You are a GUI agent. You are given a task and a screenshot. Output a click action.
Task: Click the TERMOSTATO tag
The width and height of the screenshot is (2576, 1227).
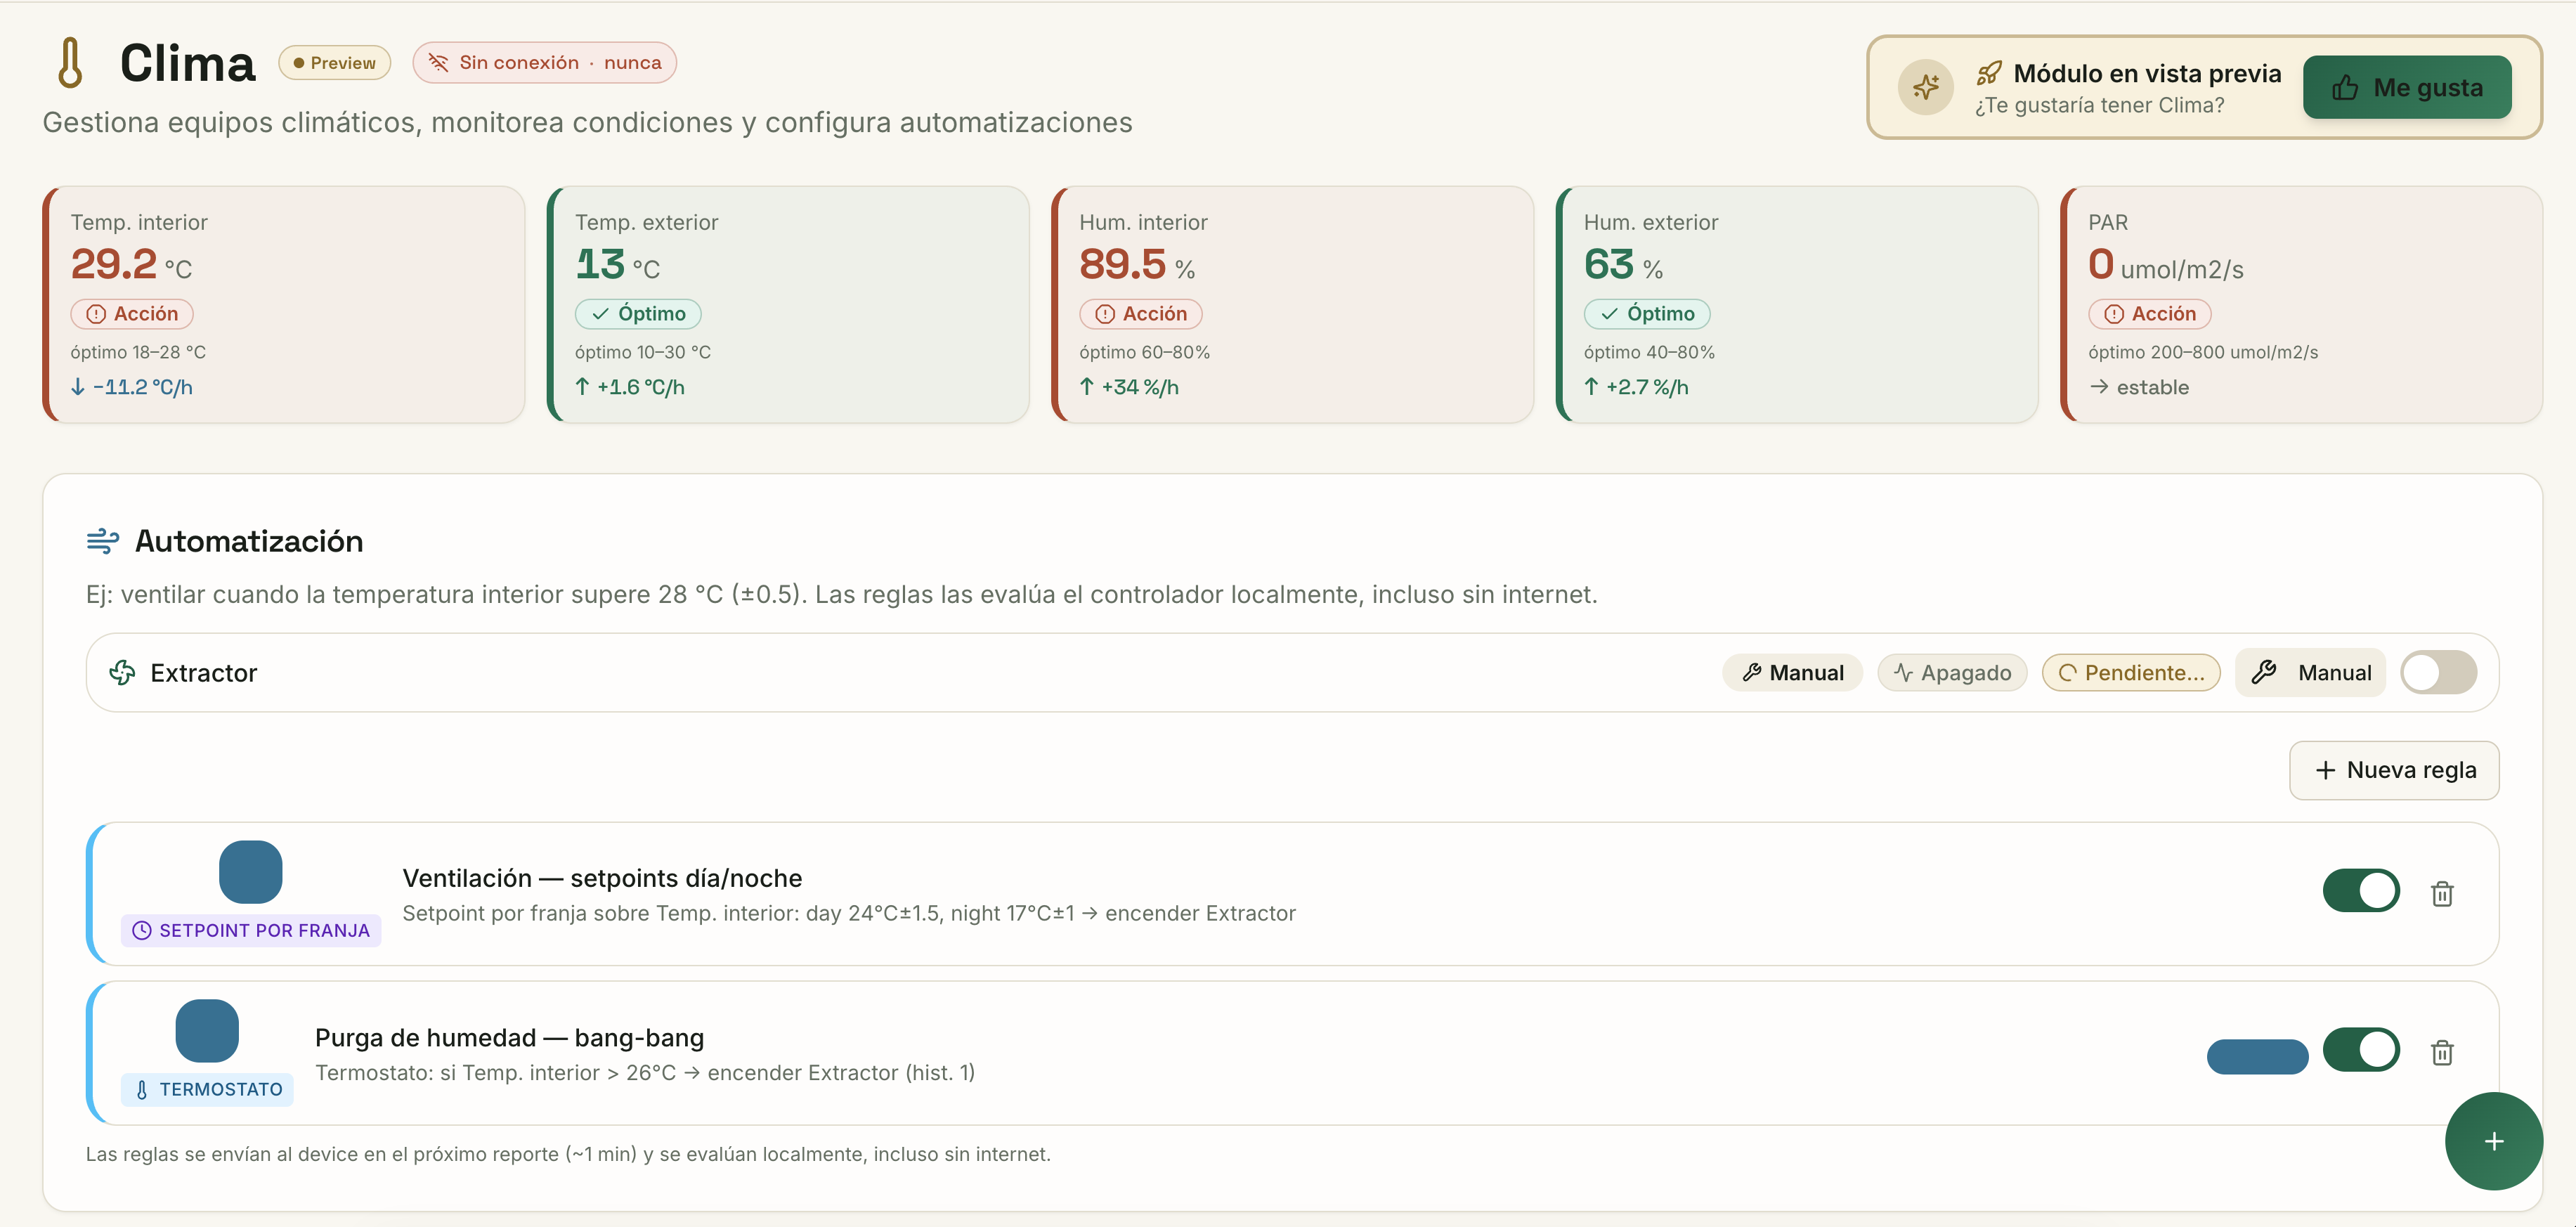(x=207, y=1089)
